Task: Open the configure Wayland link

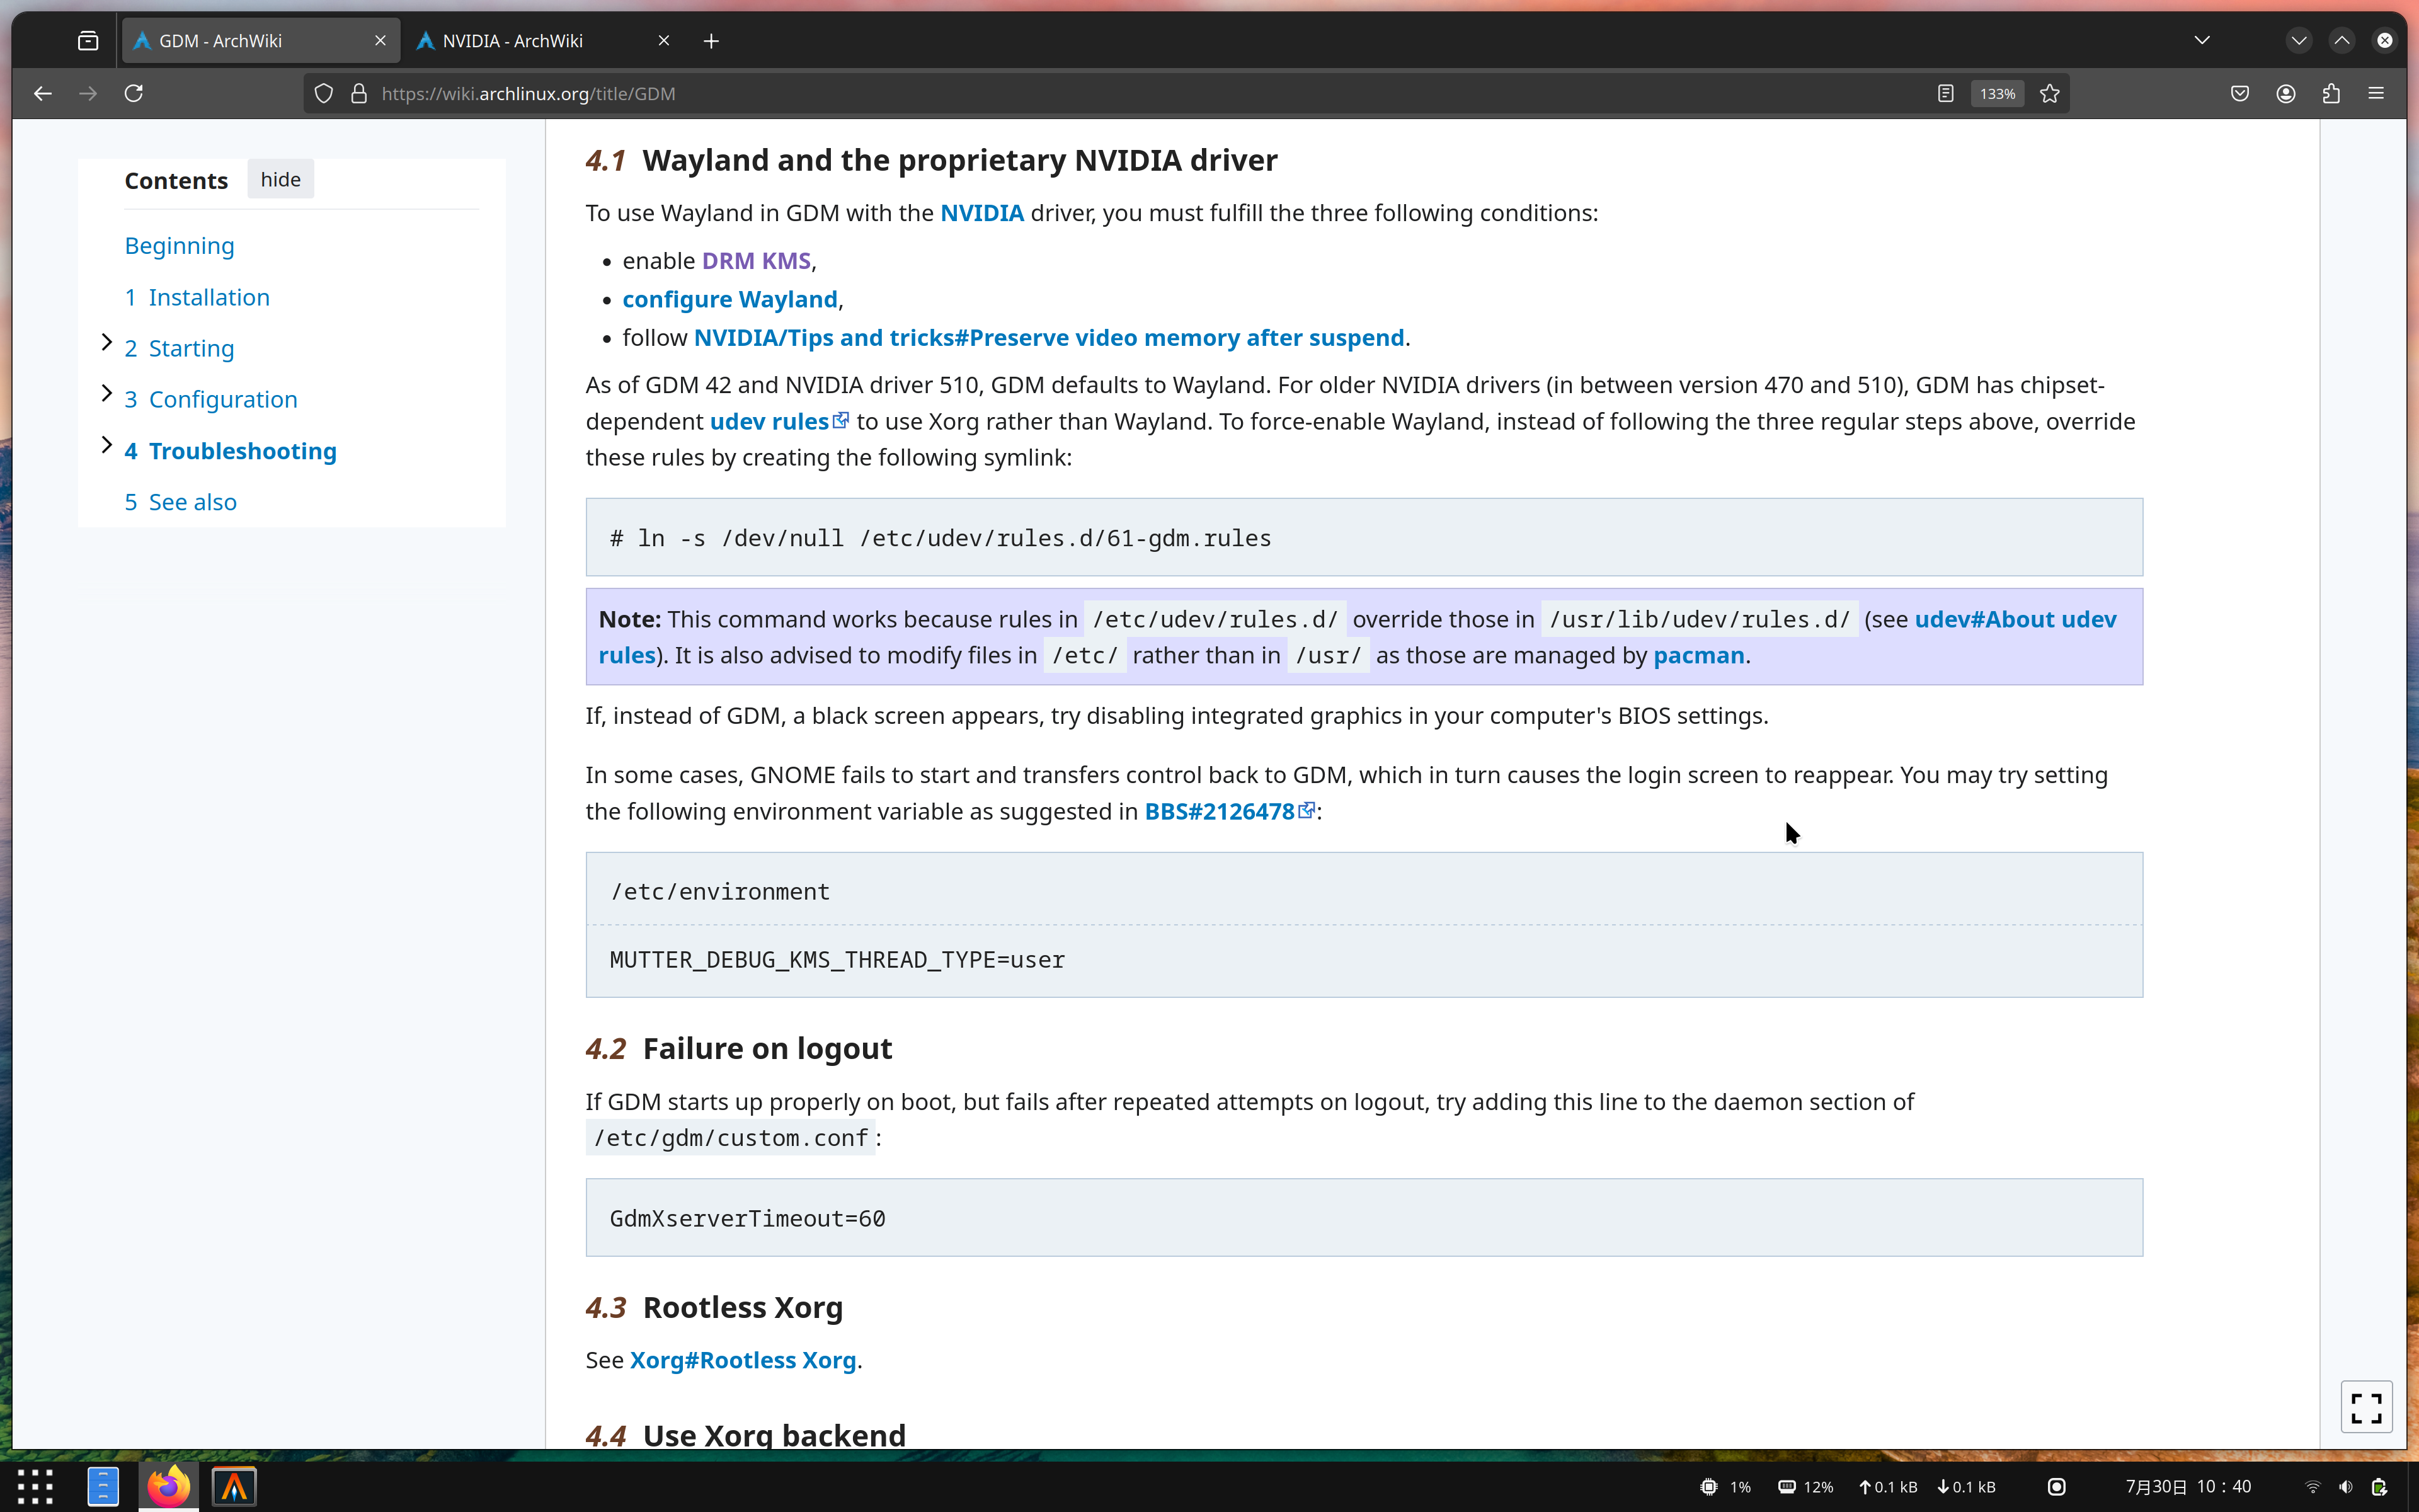Action: [729, 299]
